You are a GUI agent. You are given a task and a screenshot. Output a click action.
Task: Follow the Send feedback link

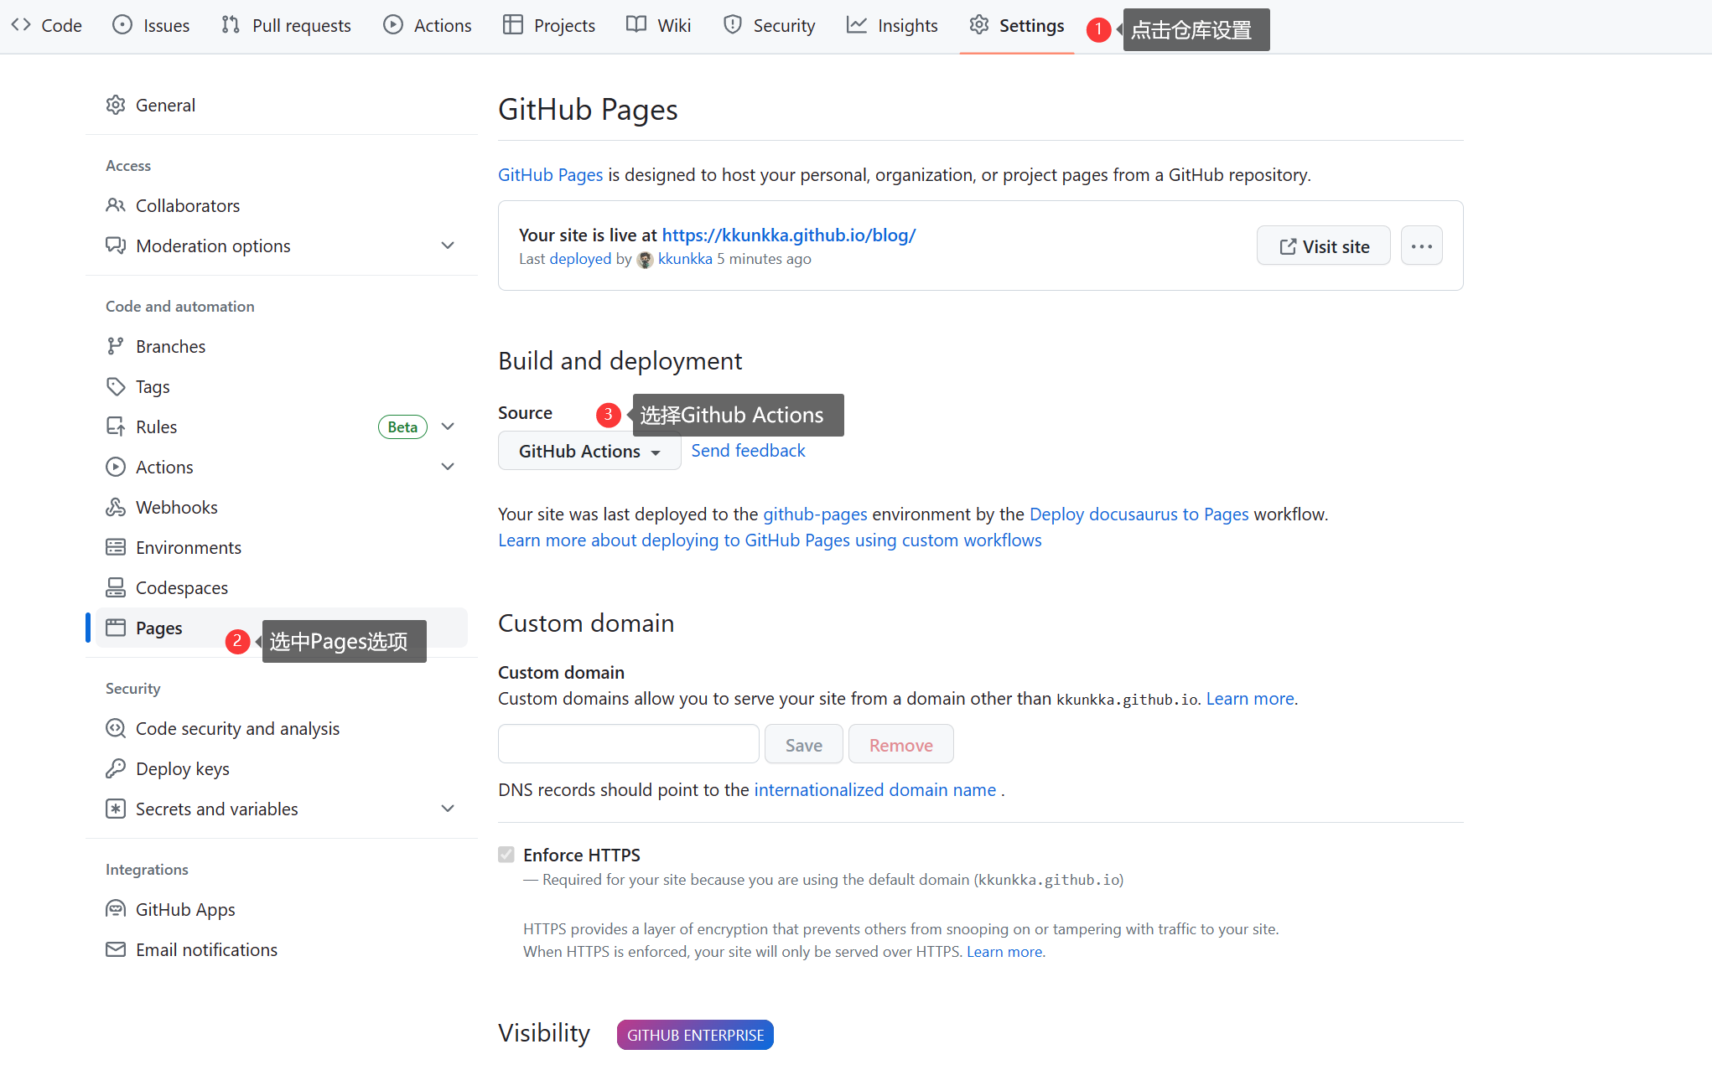(748, 451)
